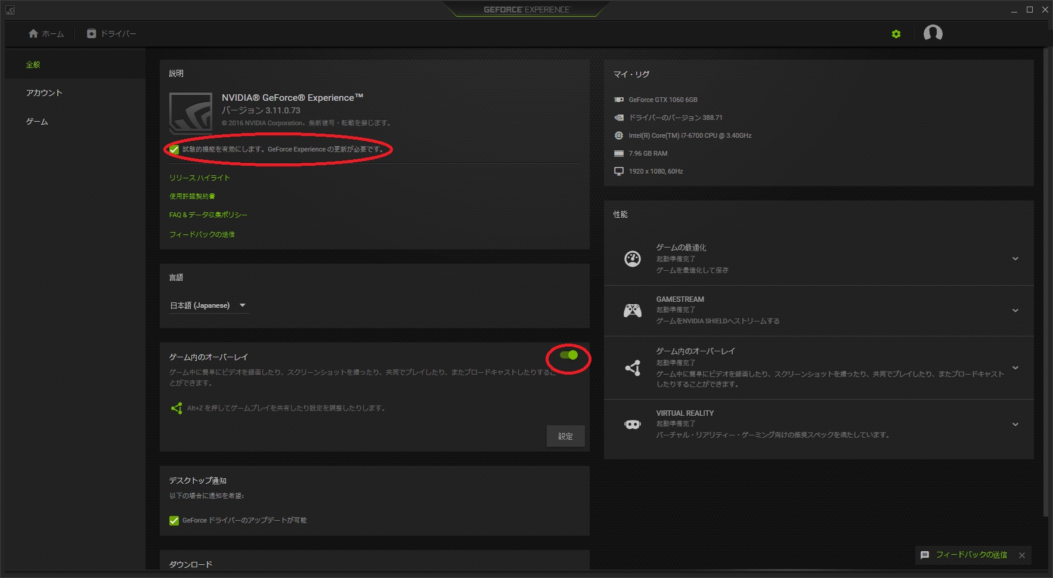Click the 7.96 GB RAM text
Viewport: 1053px width, 578px height.
pyautogui.click(x=648, y=154)
